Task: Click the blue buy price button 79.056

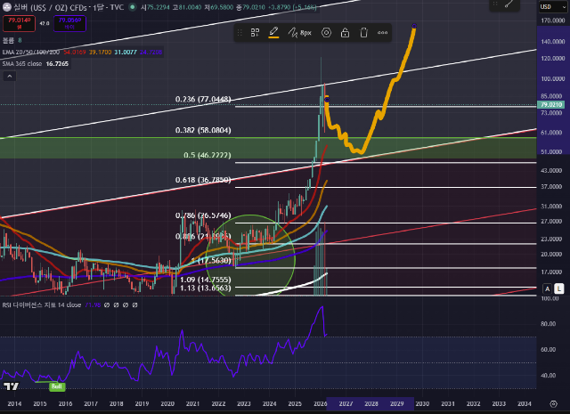Action: point(69,23)
